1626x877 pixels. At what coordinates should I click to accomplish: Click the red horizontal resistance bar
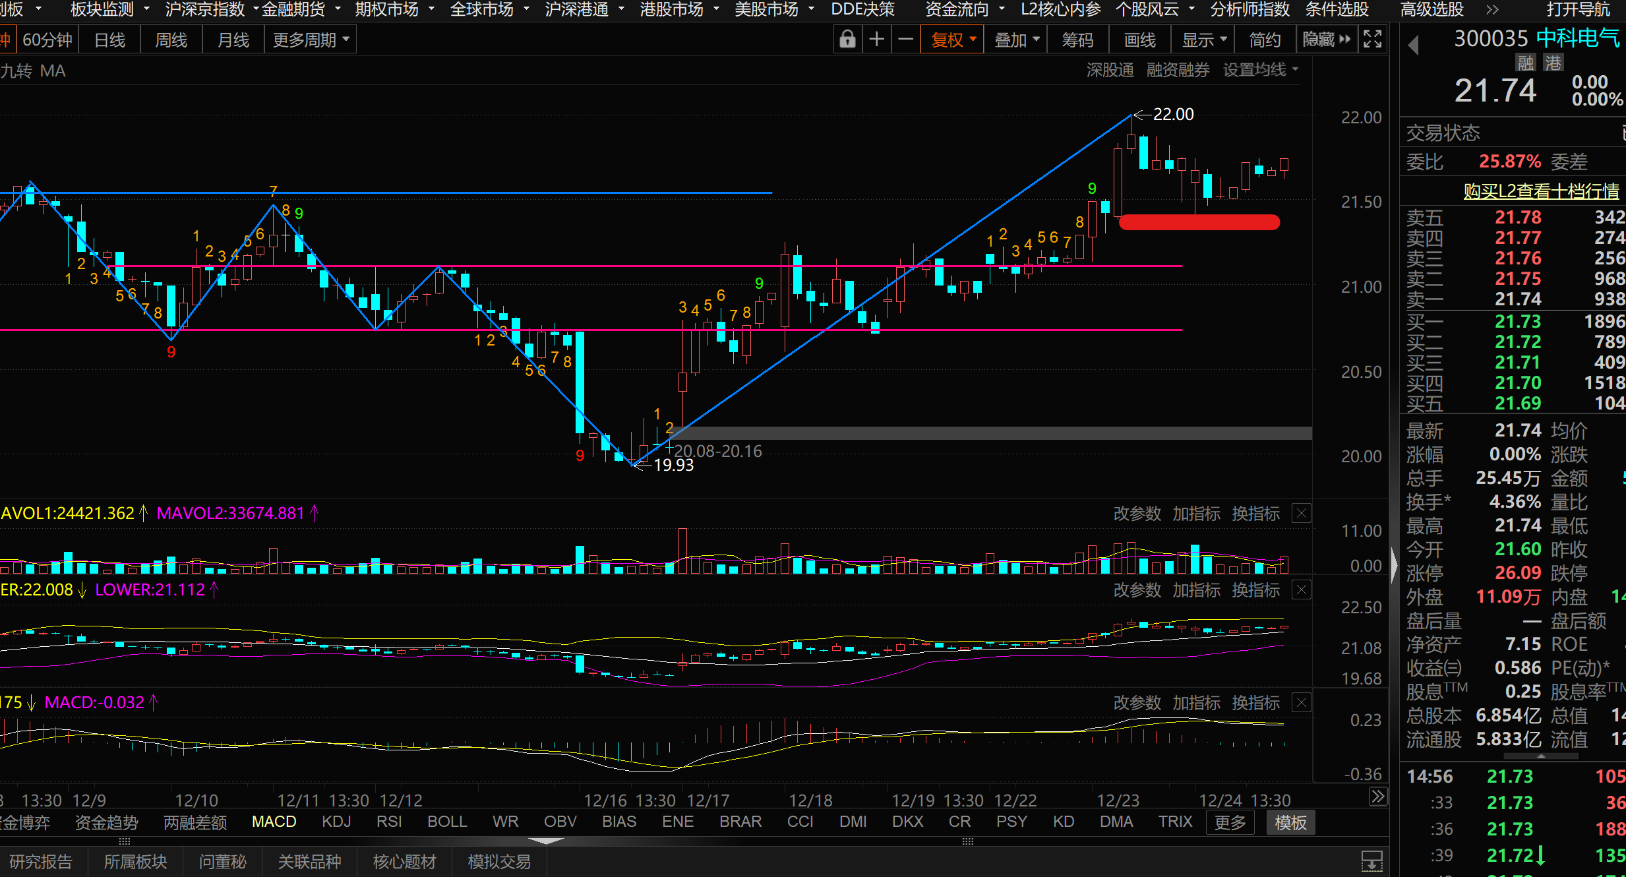(1199, 222)
